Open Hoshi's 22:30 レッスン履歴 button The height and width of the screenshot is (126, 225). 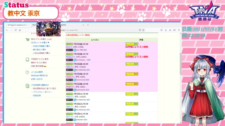132,74
